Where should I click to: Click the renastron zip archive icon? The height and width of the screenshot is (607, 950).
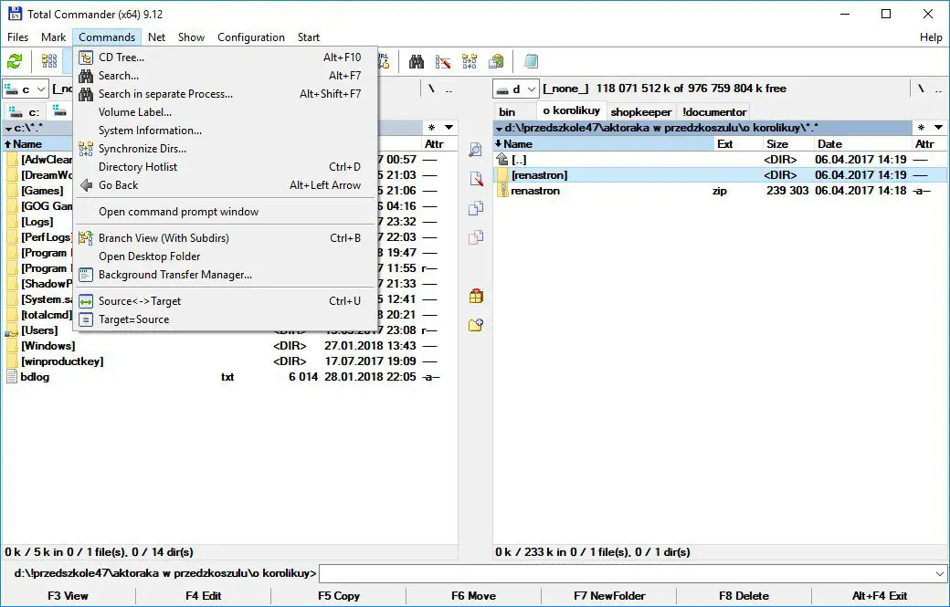501,191
